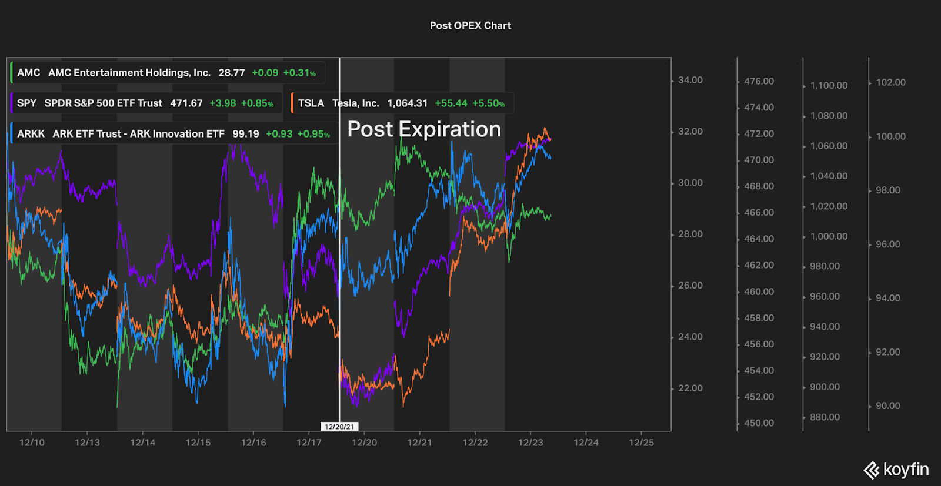941x486 pixels.
Task: Select the ARK Innovation ETF legend entry
Action: pos(174,134)
